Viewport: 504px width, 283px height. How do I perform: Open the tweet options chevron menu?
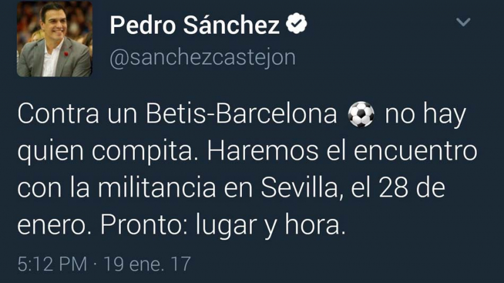(x=463, y=22)
